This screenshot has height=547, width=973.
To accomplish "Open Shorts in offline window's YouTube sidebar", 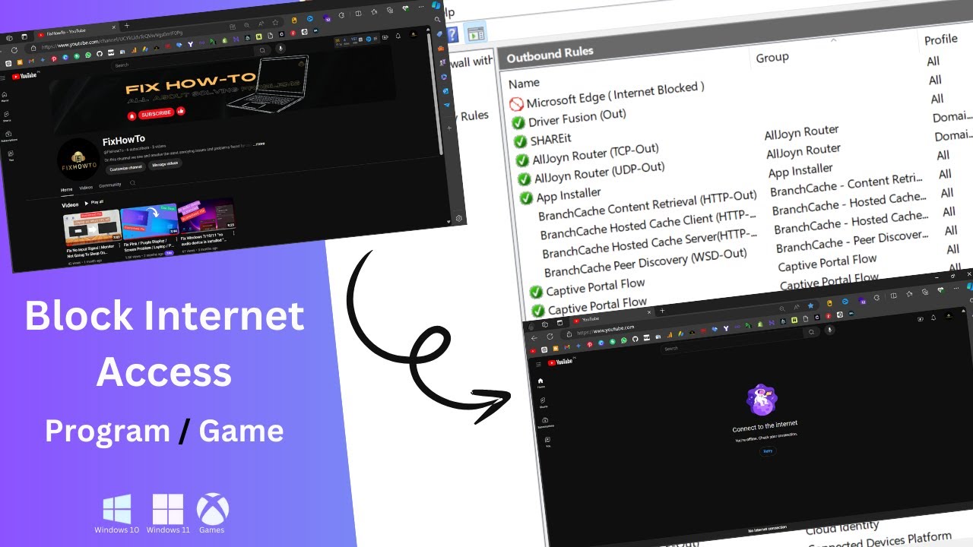I will (x=544, y=401).
